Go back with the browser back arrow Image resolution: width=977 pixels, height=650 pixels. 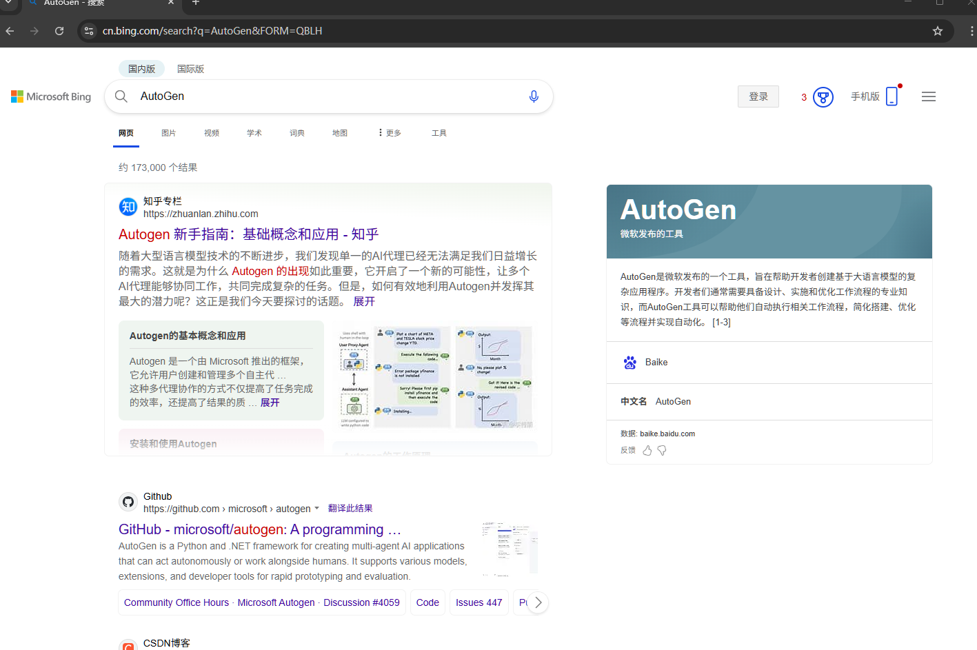(10, 31)
